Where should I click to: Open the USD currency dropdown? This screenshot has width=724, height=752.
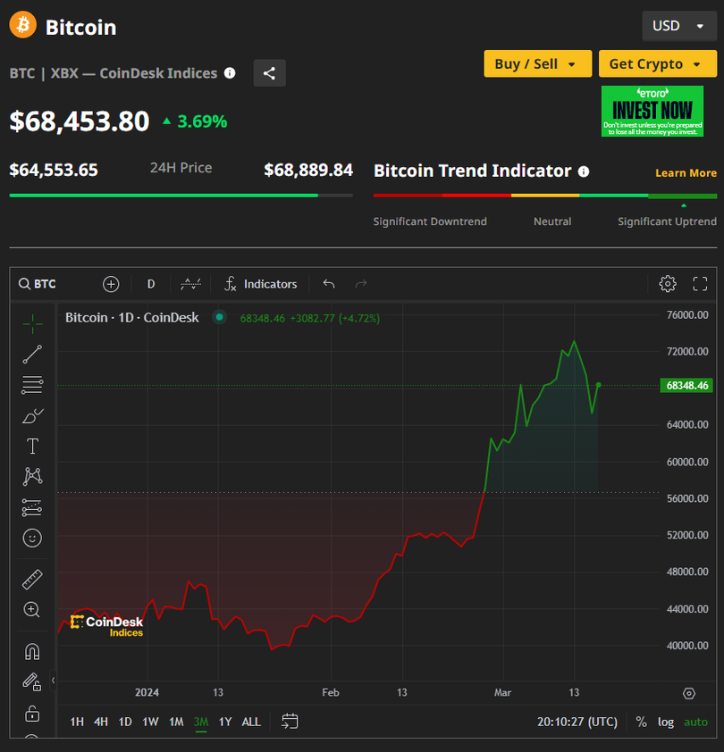[x=678, y=26]
